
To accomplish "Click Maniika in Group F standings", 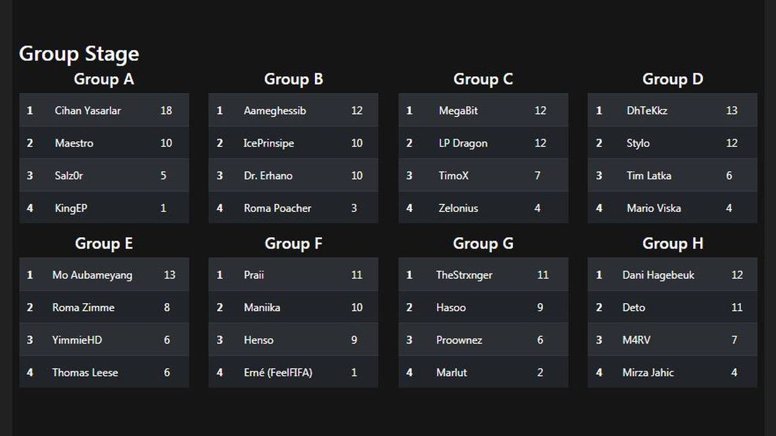I will 262,307.
